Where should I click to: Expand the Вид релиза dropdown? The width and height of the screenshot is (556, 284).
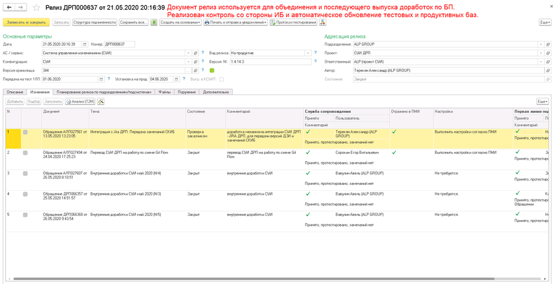tap(308, 53)
